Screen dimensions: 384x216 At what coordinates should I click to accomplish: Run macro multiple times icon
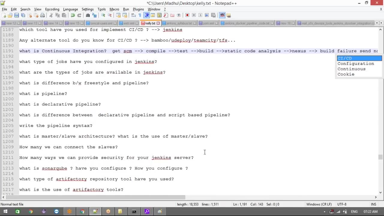point(207,15)
